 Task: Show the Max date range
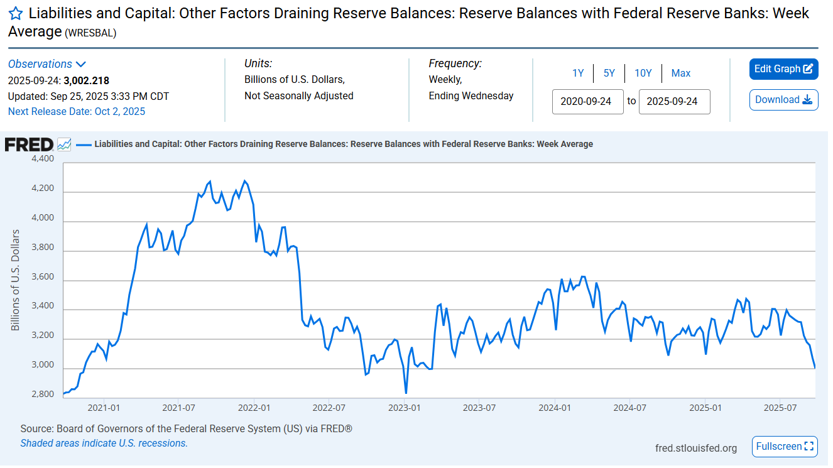[681, 73]
